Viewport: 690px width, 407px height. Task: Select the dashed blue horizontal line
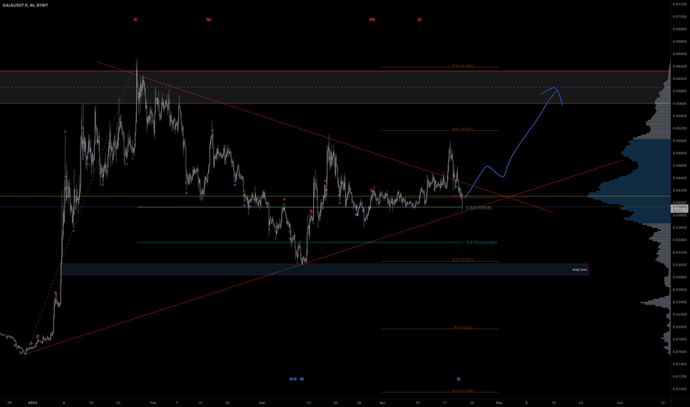pyautogui.click(x=335, y=87)
